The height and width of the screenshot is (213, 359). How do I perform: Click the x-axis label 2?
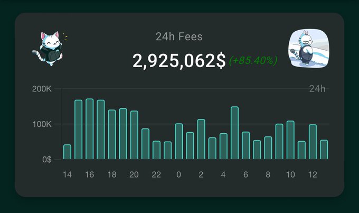201,175
